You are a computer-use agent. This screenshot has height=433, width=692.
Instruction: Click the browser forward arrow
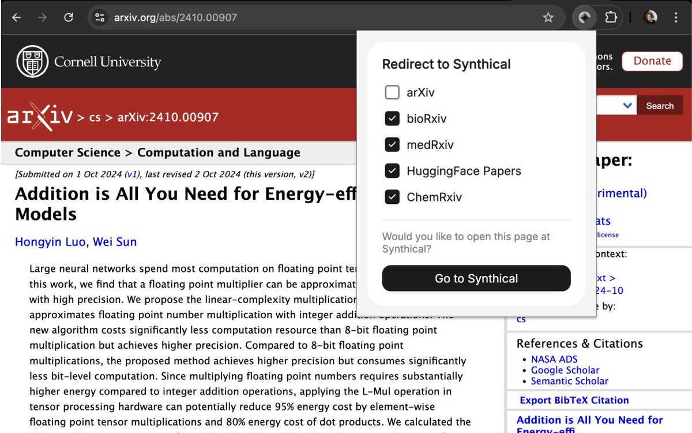click(42, 17)
